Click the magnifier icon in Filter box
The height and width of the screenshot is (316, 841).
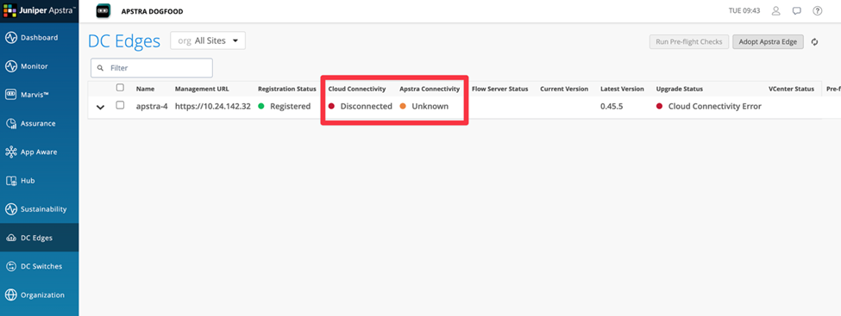tap(100, 68)
